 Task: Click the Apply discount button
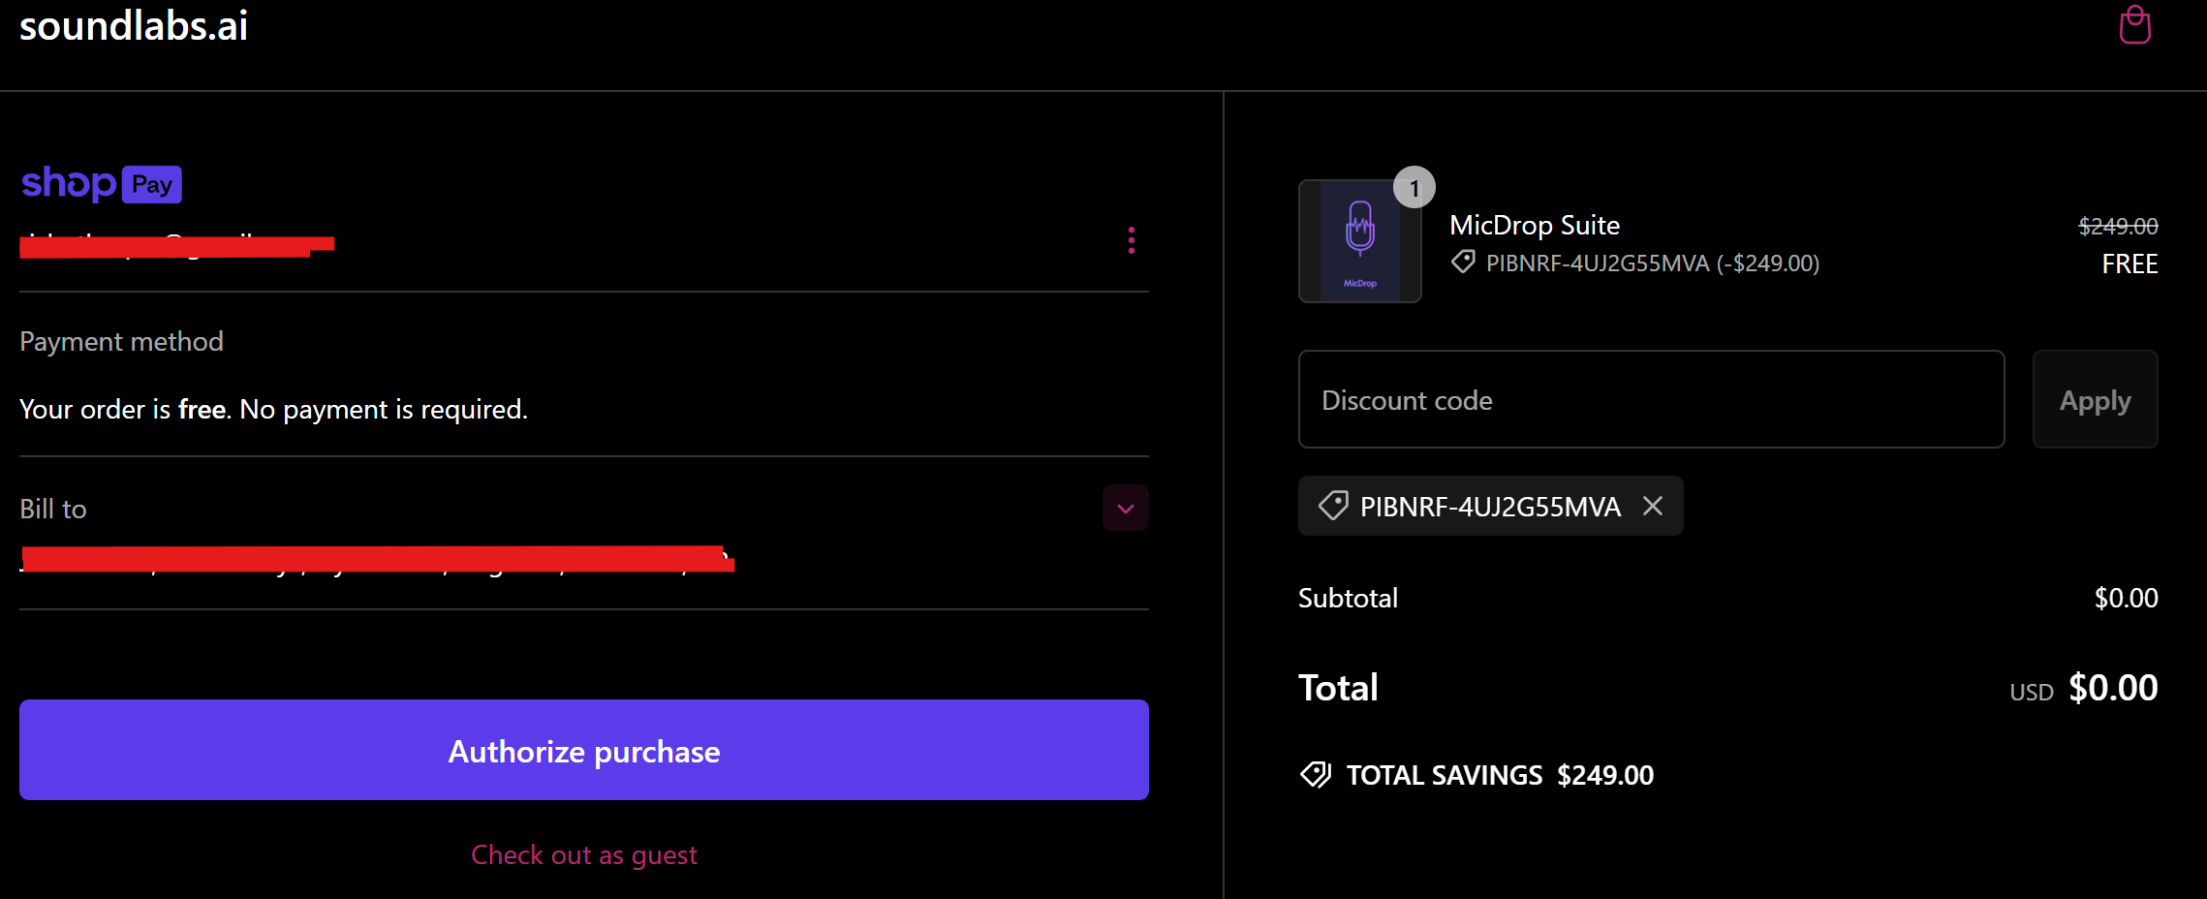pos(2095,400)
